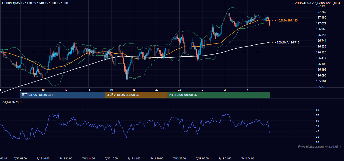Click RSI scale value 70
This screenshot has height=161, width=344.
318,115
